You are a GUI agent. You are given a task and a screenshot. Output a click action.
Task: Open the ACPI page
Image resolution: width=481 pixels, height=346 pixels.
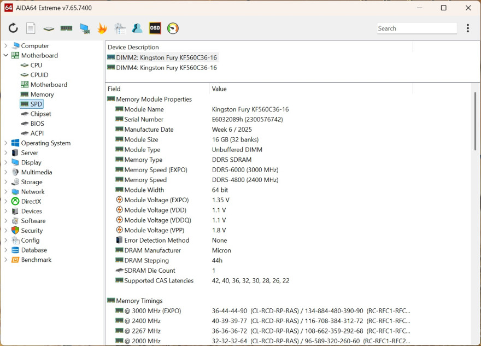(x=32, y=133)
